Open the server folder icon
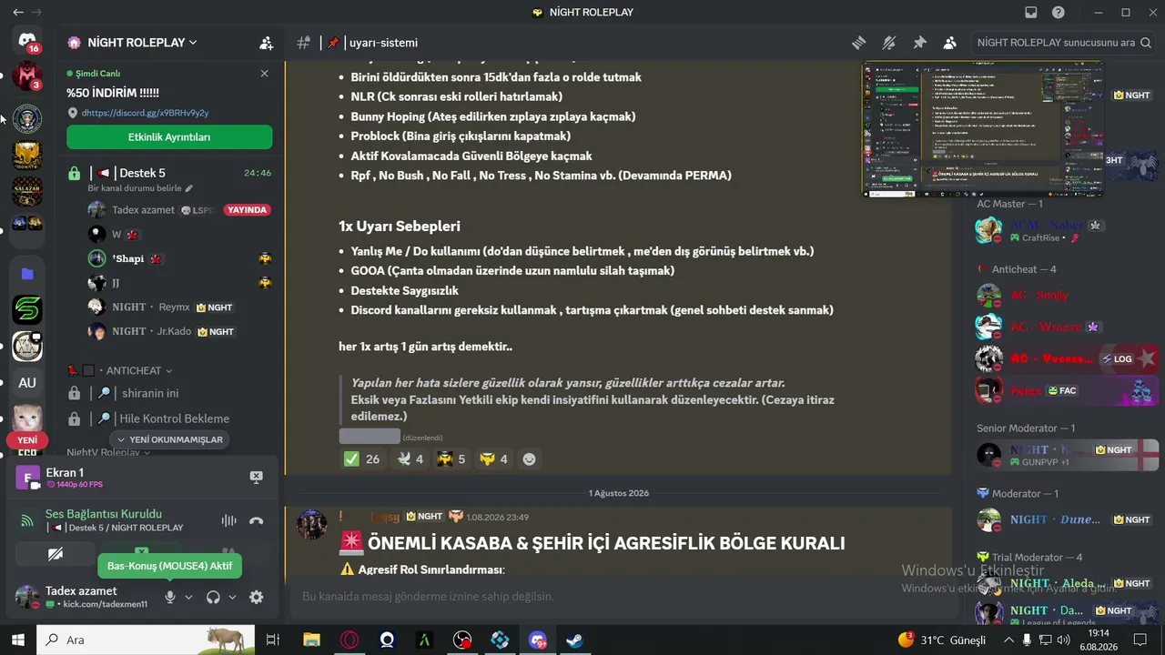 coord(27,274)
